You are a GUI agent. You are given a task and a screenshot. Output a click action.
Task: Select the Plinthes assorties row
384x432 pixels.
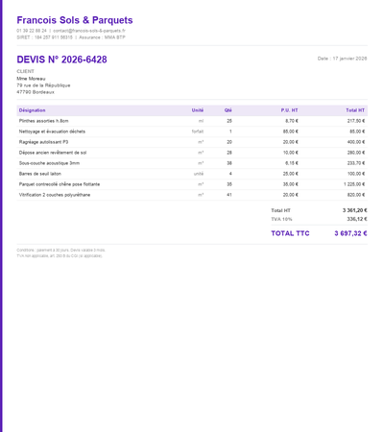[x=192, y=121]
